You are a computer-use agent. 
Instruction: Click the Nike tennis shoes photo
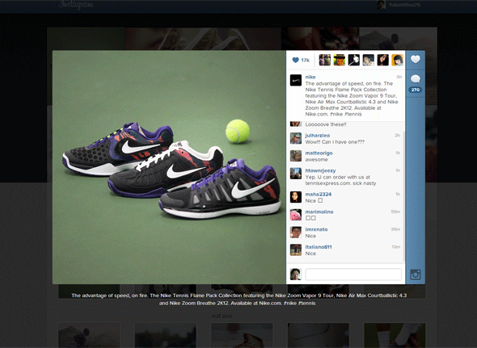(x=169, y=167)
